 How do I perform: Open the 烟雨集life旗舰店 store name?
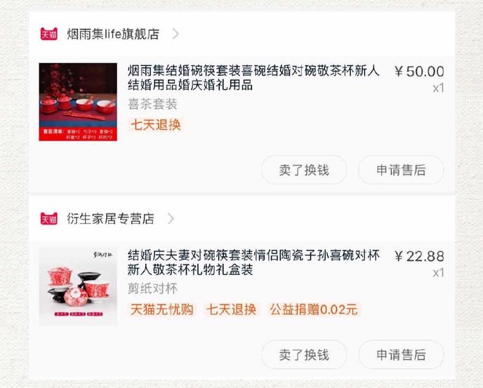point(113,34)
